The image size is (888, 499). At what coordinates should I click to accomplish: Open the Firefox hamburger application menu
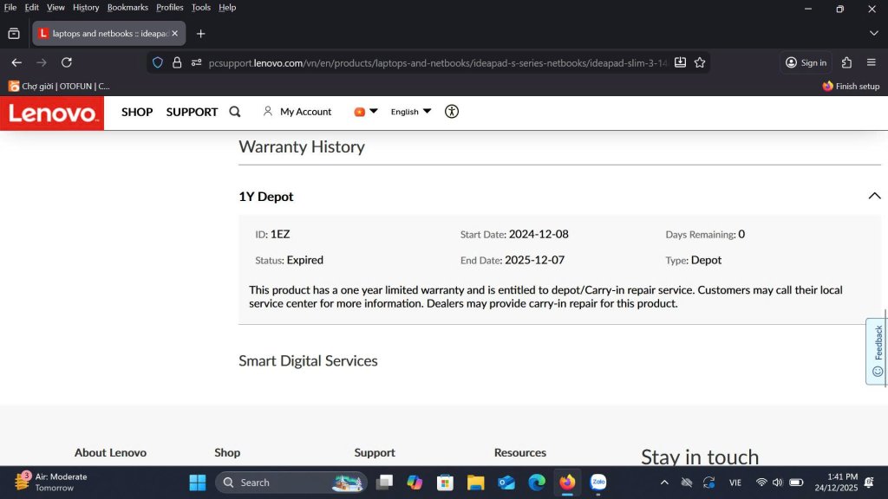pos(872,62)
